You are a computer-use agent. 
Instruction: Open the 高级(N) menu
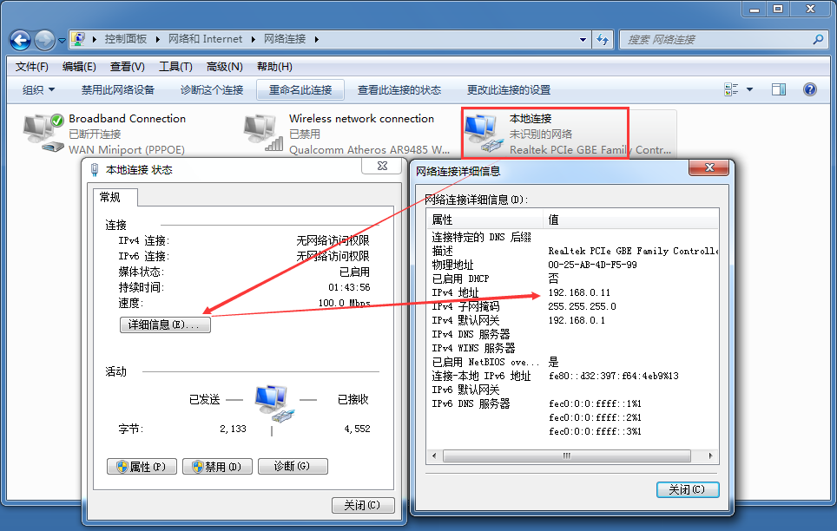224,67
